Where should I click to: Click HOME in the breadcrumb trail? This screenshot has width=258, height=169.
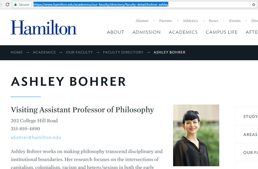coord(17,52)
